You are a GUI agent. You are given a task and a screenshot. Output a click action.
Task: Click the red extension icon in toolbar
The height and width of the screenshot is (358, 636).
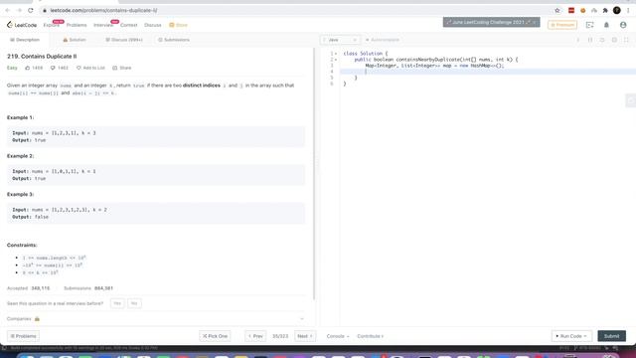coord(571,10)
